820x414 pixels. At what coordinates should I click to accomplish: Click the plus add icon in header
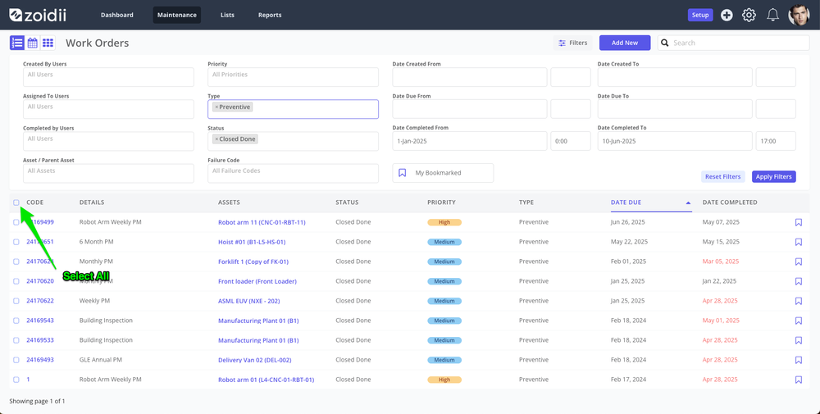pyautogui.click(x=727, y=15)
